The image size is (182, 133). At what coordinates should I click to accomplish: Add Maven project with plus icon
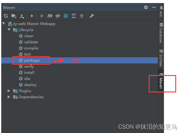32,16
